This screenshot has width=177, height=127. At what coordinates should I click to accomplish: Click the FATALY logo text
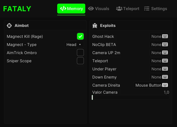(17, 9)
